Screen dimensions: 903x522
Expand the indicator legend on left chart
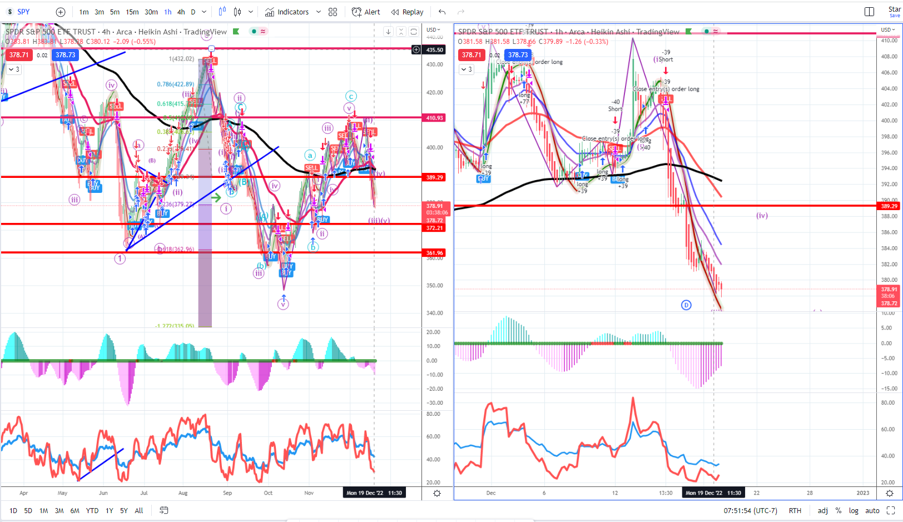(x=14, y=69)
